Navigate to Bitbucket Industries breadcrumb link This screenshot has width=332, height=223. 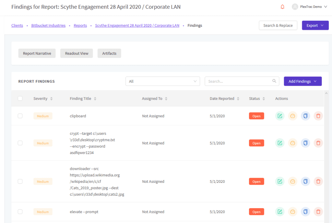click(x=48, y=25)
